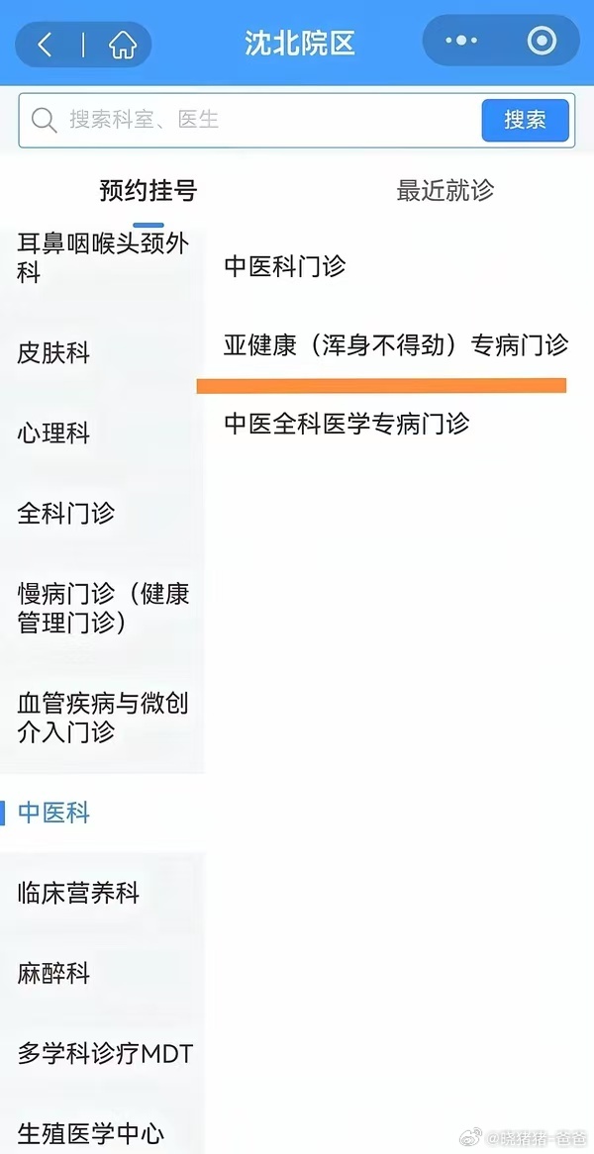Open the more options '...' capsule icon
594x1154 pixels.
click(x=459, y=41)
